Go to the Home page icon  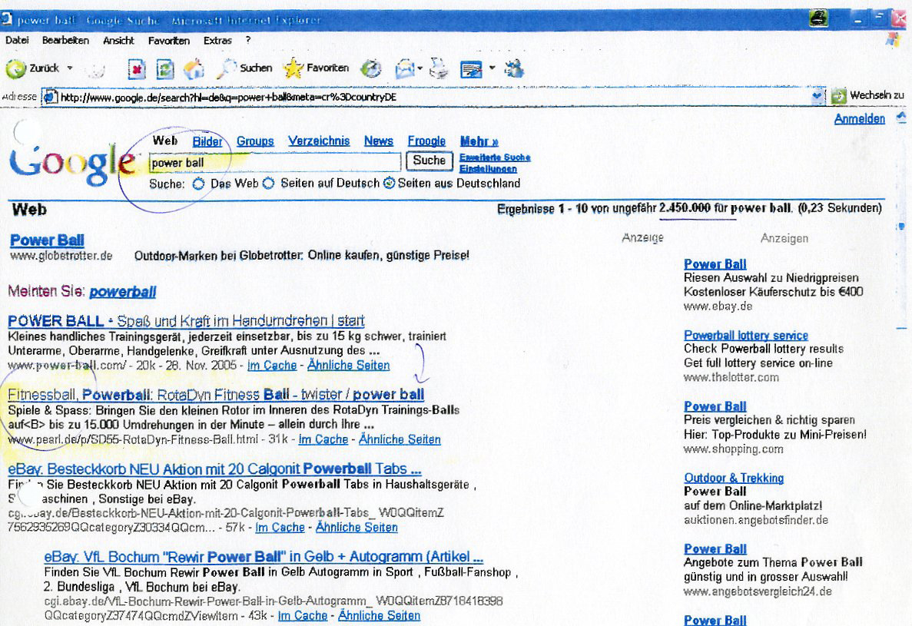(194, 69)
